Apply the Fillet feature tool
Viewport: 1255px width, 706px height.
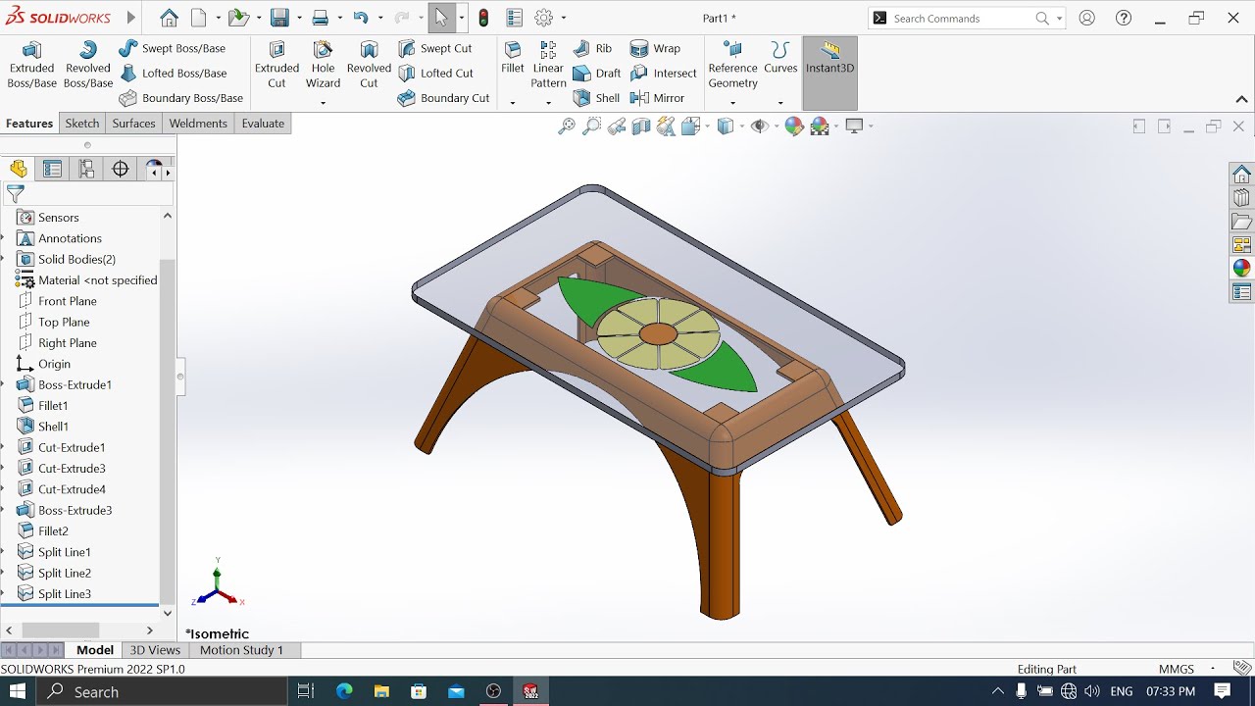pos(513,59)
